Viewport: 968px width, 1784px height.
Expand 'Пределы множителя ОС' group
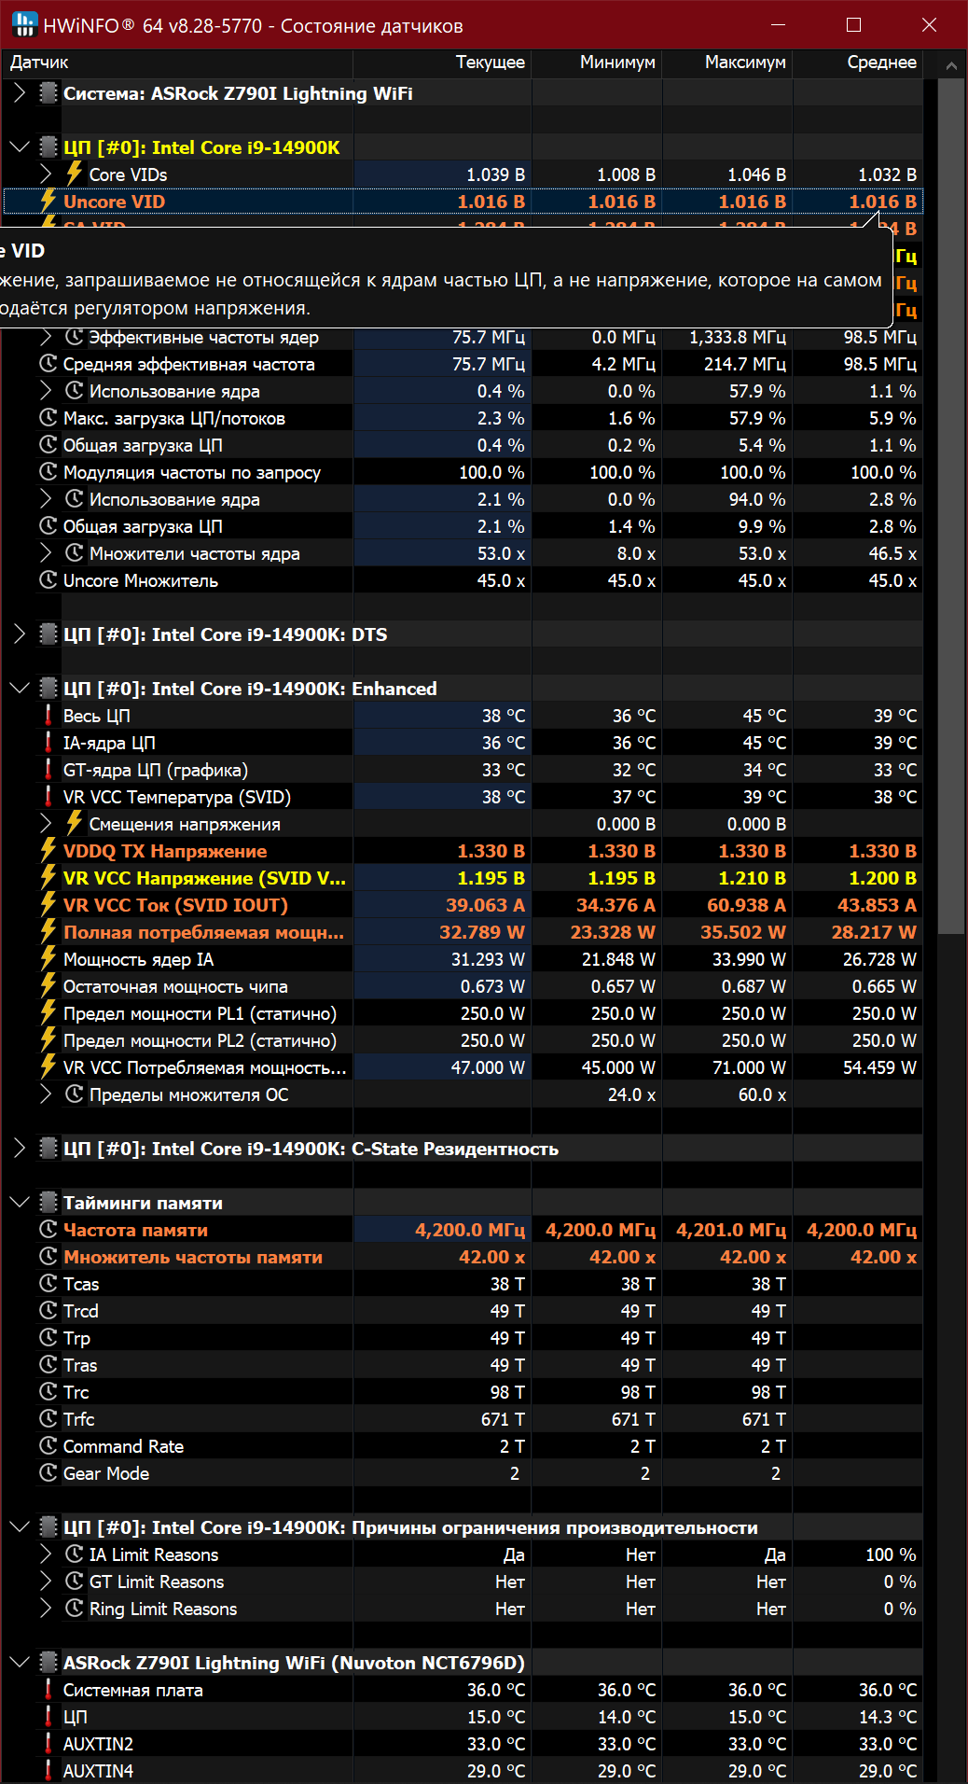46,1094
